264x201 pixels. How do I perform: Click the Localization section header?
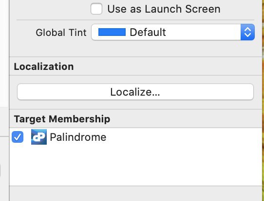(x=44, y=67)
